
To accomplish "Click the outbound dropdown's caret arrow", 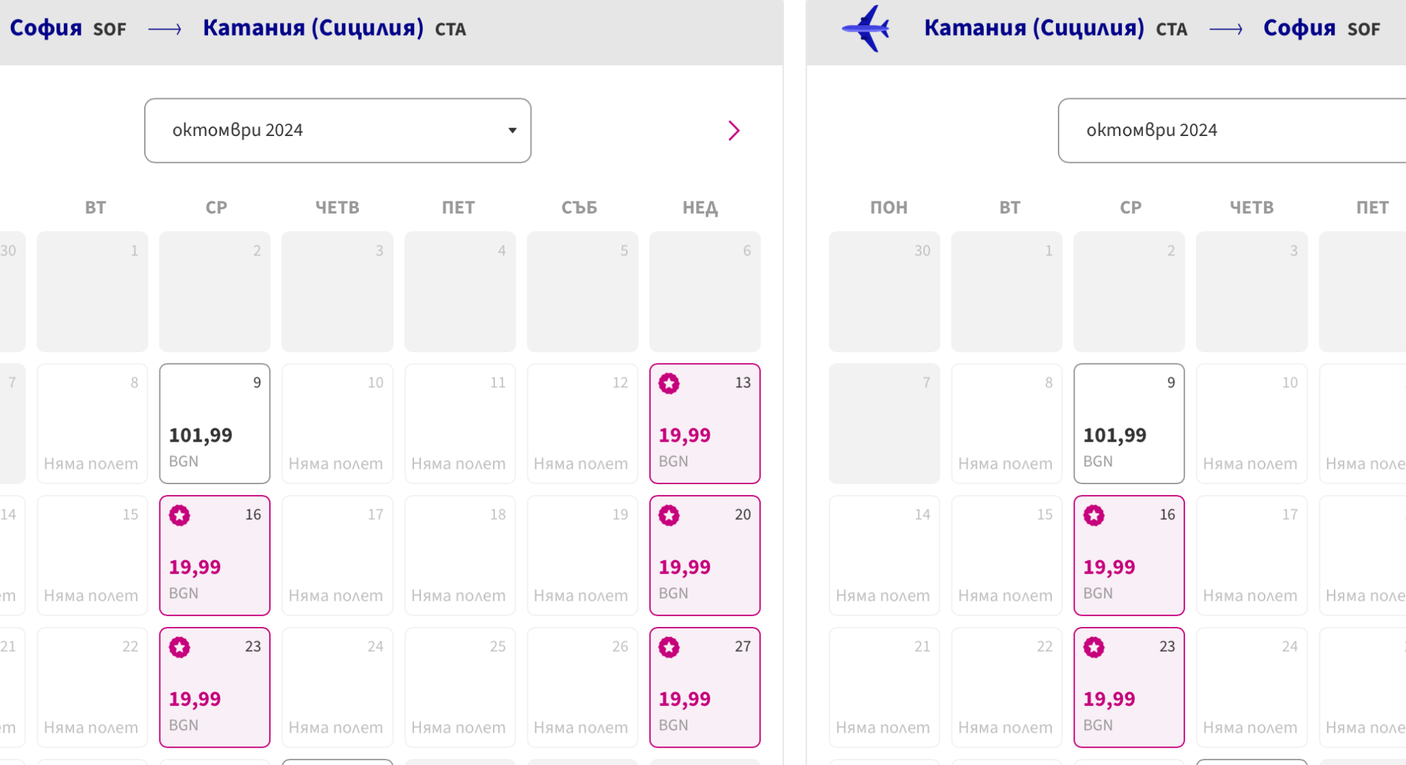I will click(x=512, y=130).
